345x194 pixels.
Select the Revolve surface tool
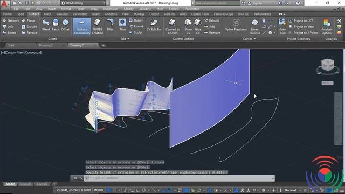point(30,33)
